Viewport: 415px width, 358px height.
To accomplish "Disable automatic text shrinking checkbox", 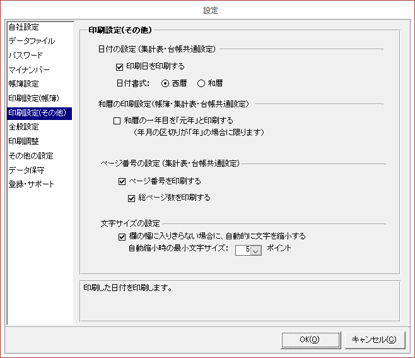I will pos(122,237).
